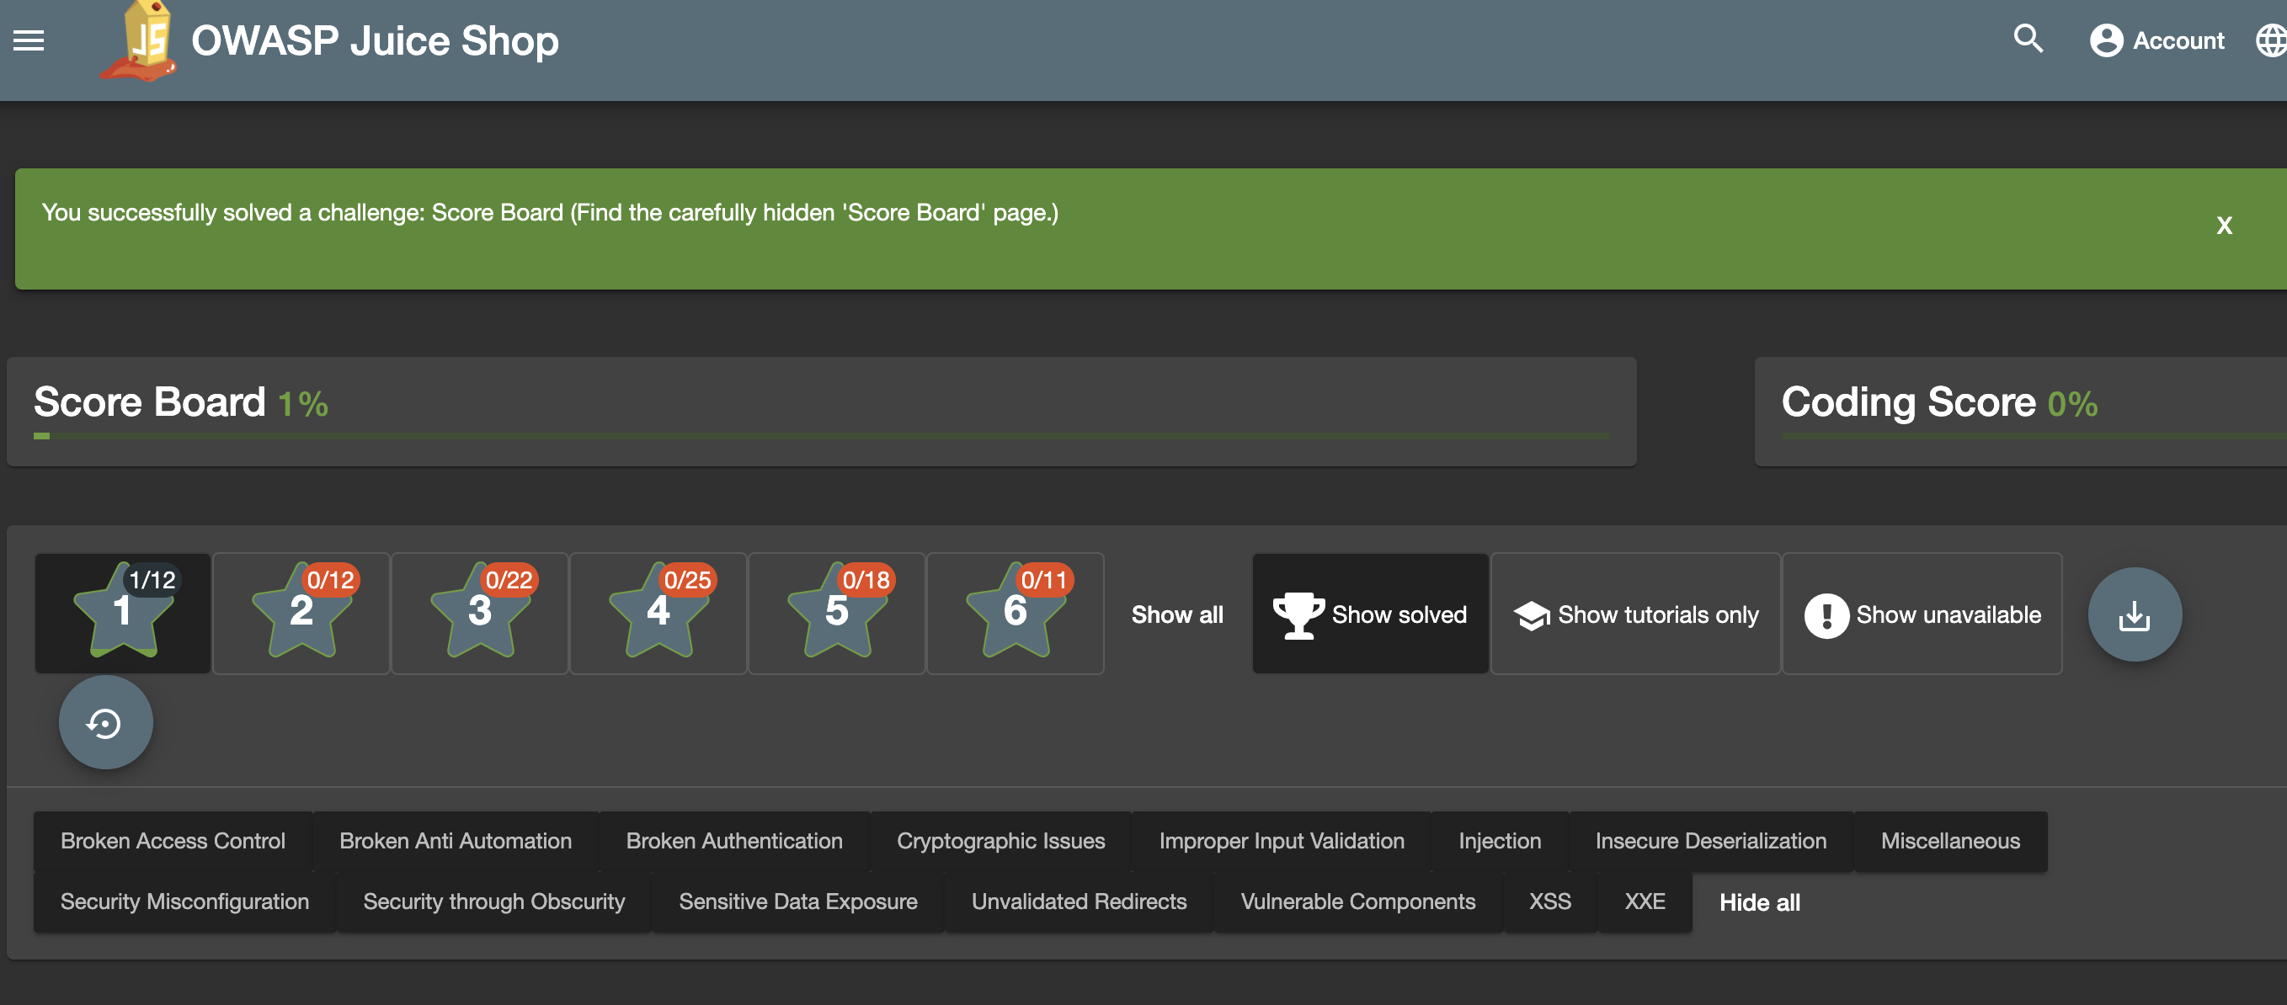Select the Injection category tag
This screenshot has width=2287, height=1005.
[x=1499, y=841]
